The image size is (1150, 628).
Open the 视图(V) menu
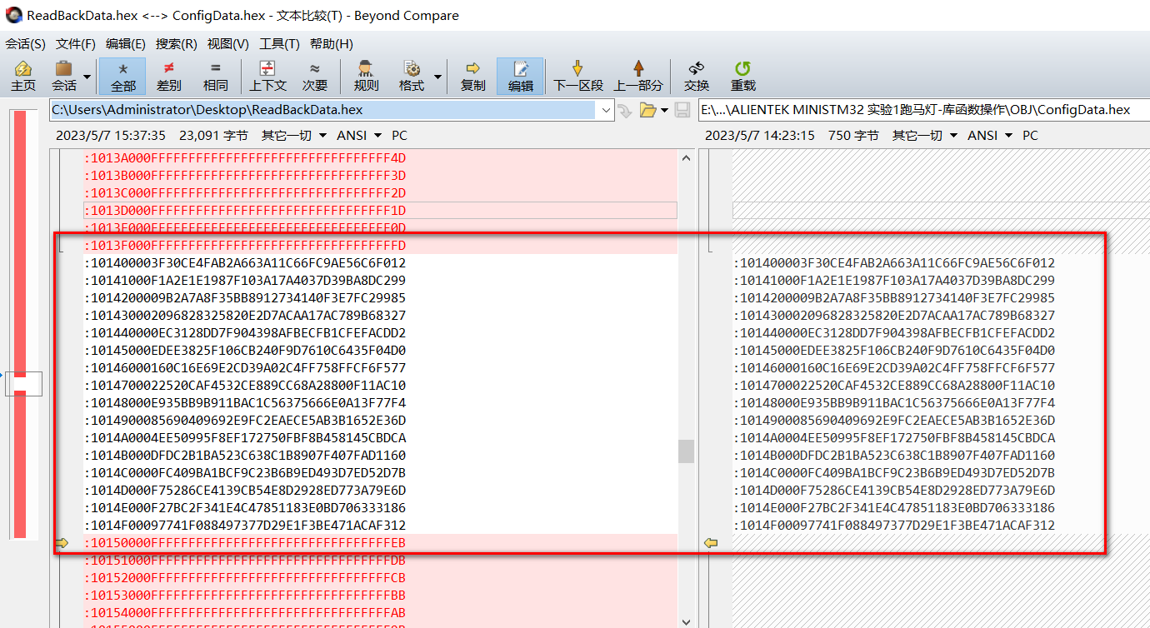coord(228,43)
